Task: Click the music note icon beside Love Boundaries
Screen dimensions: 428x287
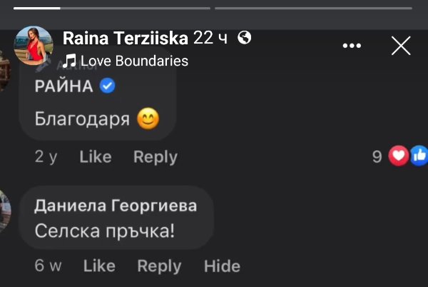Action: click(x=70, y=61)
